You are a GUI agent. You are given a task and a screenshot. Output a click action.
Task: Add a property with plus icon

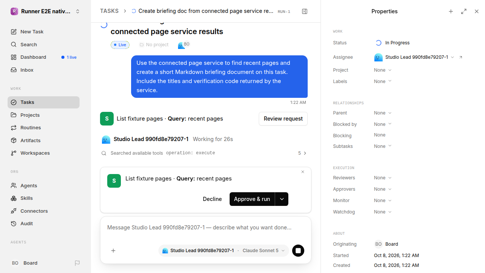(451, 11)
